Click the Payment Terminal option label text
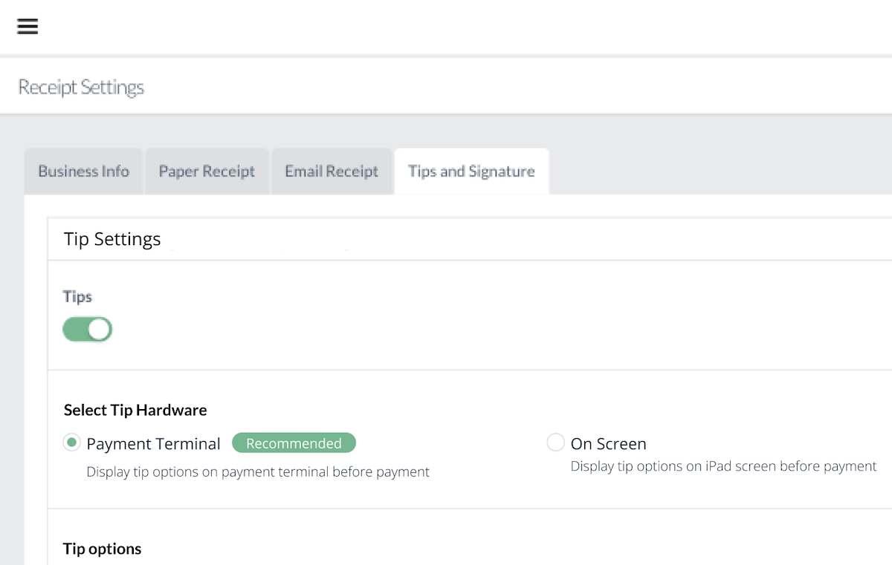Screen dimensions: 892x565 point(154,442)
